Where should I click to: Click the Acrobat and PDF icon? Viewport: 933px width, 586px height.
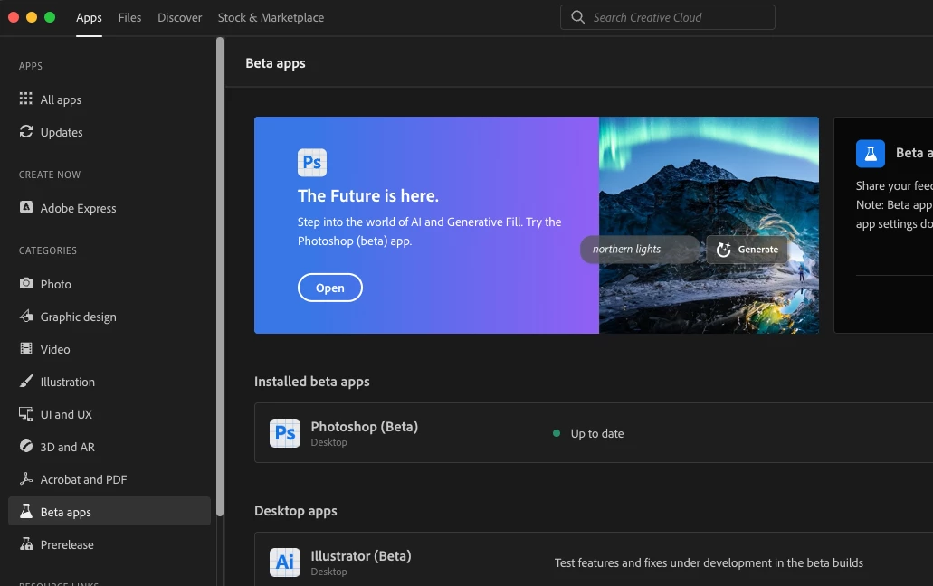(25, 478)
